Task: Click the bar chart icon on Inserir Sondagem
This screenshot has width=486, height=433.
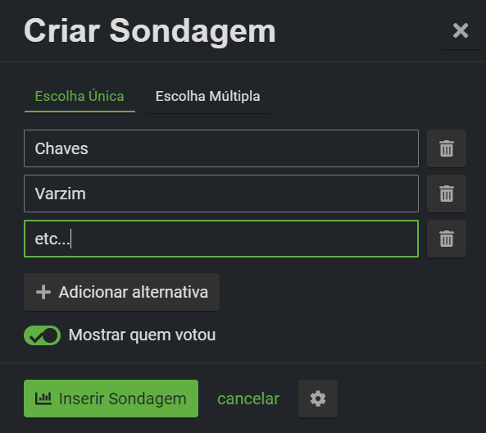Action: tap(43, 399)
